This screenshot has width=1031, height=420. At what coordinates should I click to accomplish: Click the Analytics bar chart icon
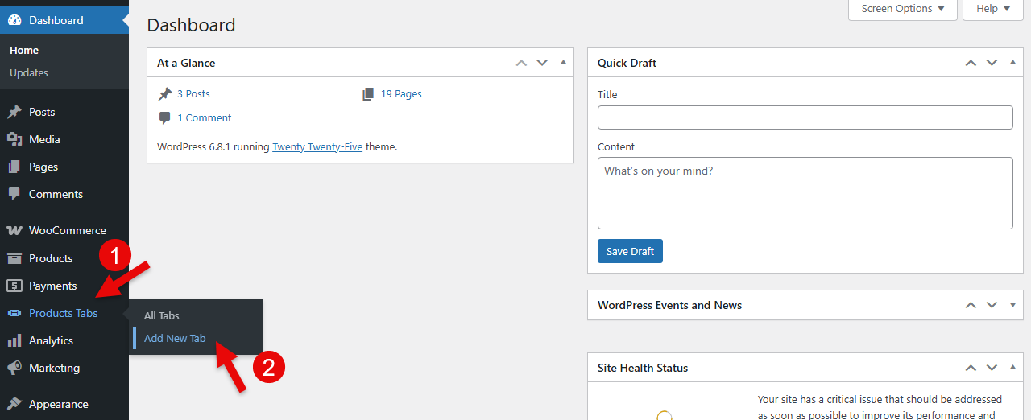pyautogui.click(x=14, y=340)
